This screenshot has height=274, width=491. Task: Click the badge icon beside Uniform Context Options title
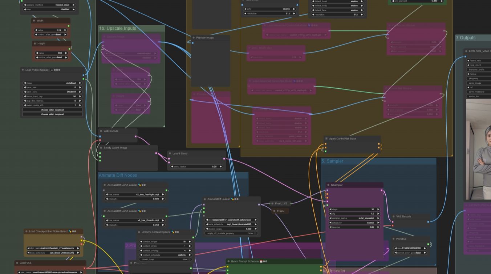174,232
